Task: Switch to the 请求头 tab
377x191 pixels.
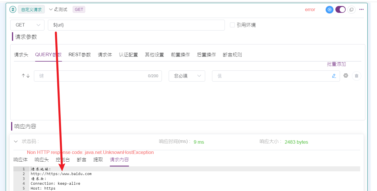Action: (21, 55)
